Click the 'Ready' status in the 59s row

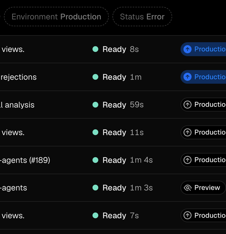click(x=114, y=105)
